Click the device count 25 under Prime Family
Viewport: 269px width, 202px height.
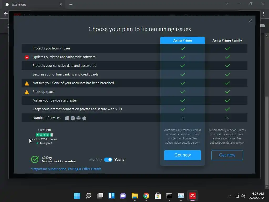coord(227,118)
